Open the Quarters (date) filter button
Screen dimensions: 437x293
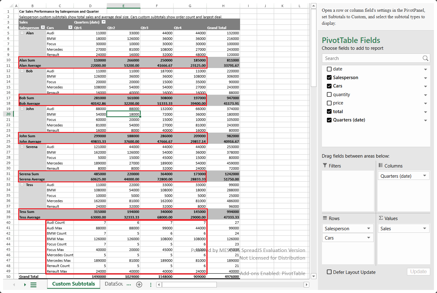[x=104, y=22]
